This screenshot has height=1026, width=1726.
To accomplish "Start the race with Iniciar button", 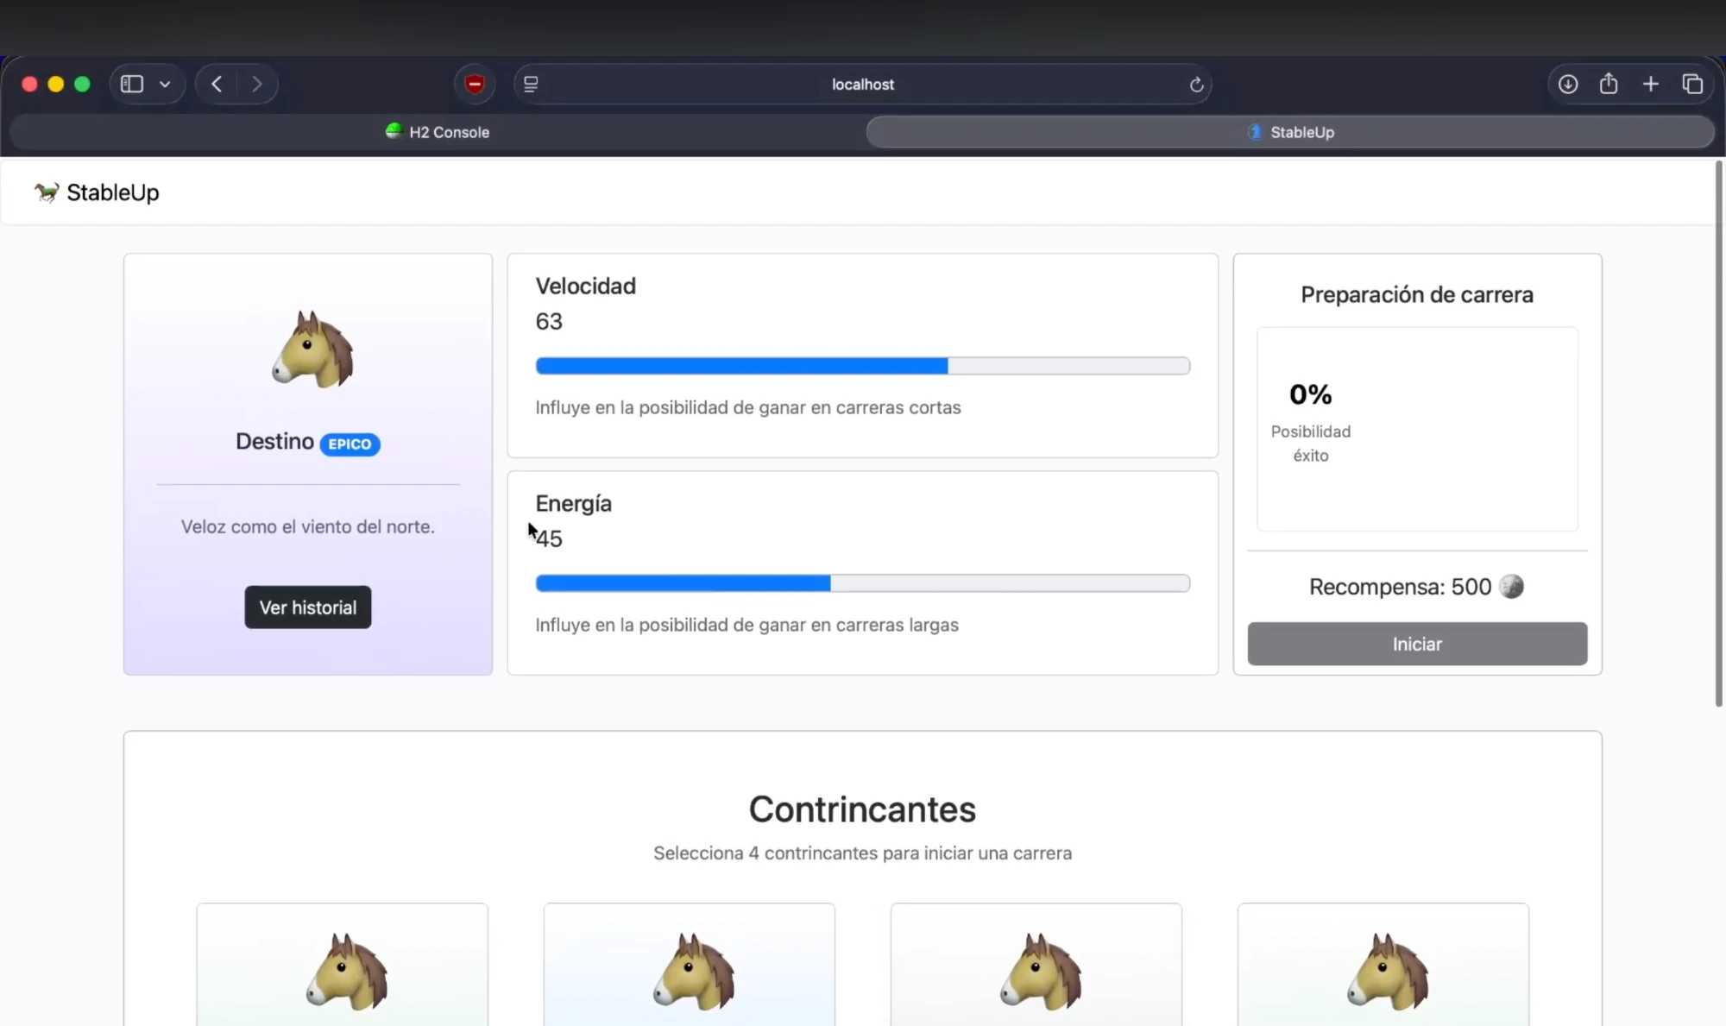I will tap(1417, 644).
